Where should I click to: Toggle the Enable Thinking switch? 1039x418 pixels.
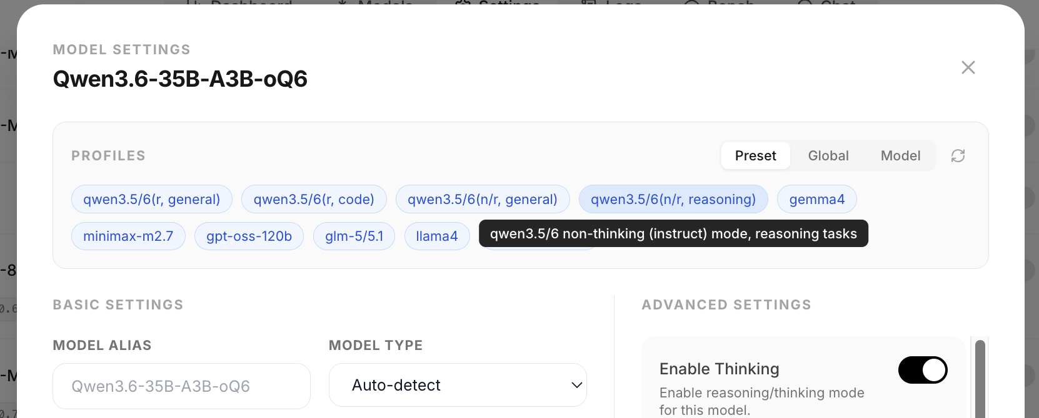[x=923, y=370]
